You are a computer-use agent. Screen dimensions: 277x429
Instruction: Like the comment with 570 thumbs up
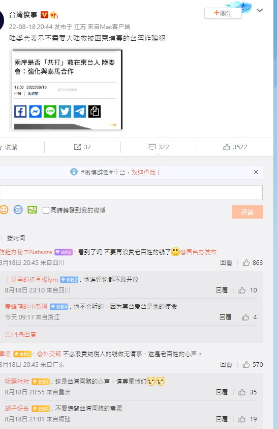[246, 365]
